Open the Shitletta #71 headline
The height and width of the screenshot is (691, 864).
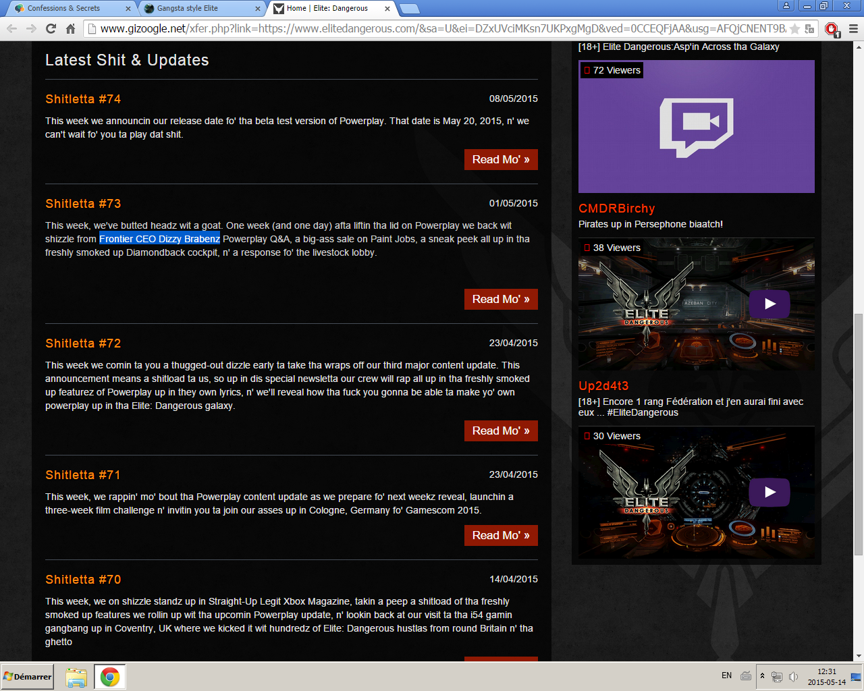(x=83, y=475)
